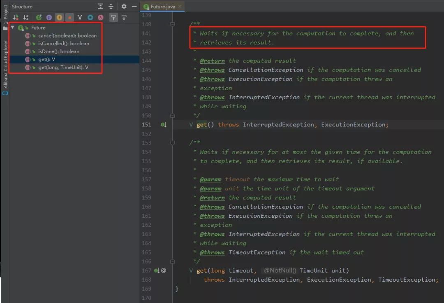
Task: Open Structure panel settings gear
Action: point(124,6)
